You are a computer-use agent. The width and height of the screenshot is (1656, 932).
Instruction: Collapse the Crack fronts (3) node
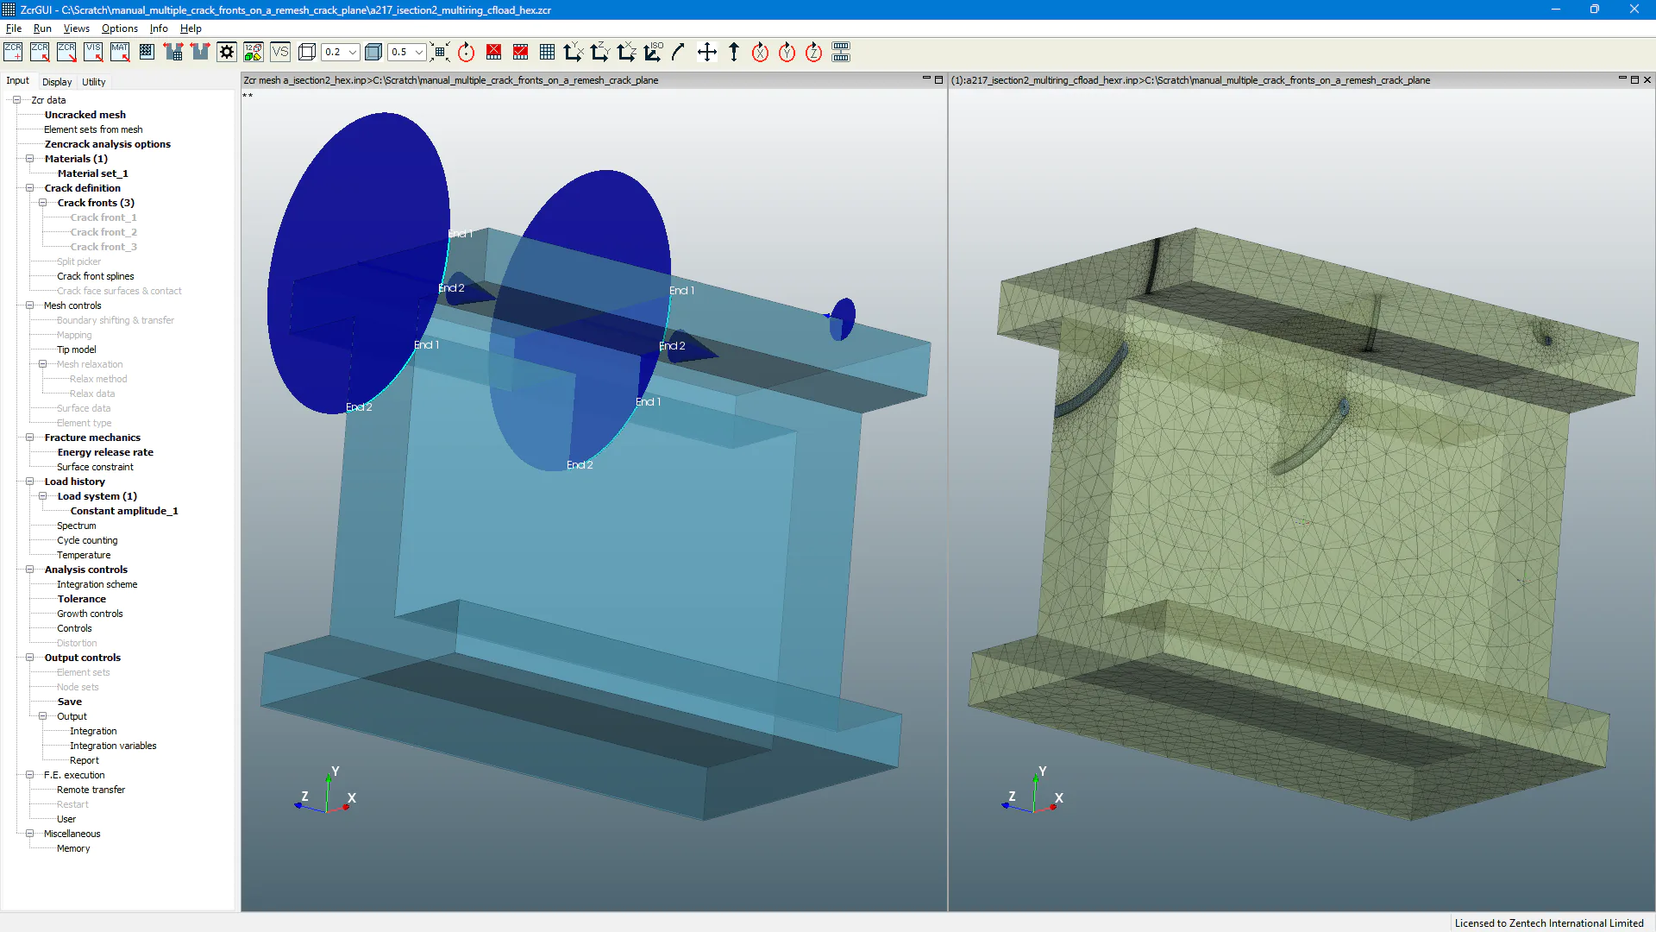click(x=42, y=203)
